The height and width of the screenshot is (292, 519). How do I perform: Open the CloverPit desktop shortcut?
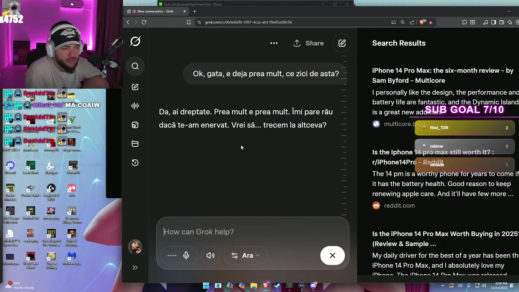(73, 167)
